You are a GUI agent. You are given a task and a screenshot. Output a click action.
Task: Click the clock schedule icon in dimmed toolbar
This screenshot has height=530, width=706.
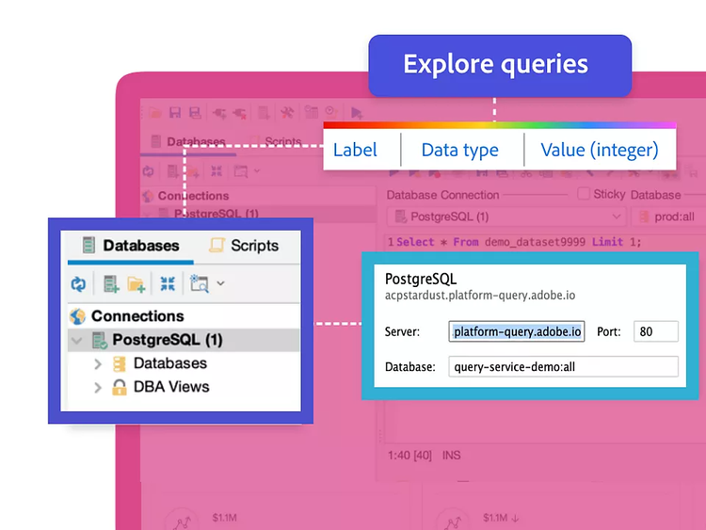(x=331, y=111)
